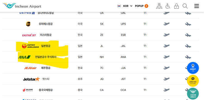The image size is (204, 100).
Task: Open the airport map icon in header
Action: (159, 6)
